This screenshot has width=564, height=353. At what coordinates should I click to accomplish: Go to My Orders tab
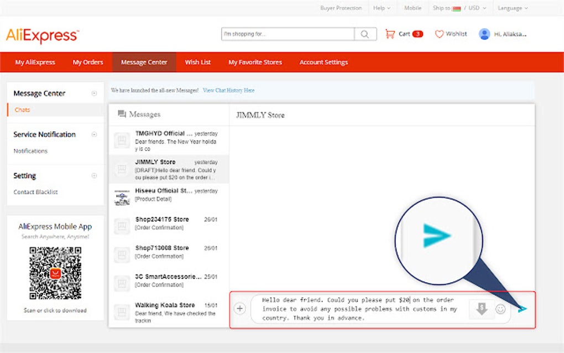88,63
